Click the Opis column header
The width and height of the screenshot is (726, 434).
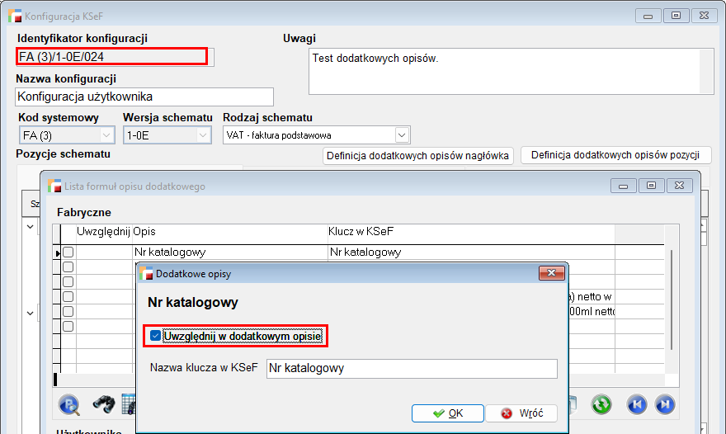(x=144, y=234)
